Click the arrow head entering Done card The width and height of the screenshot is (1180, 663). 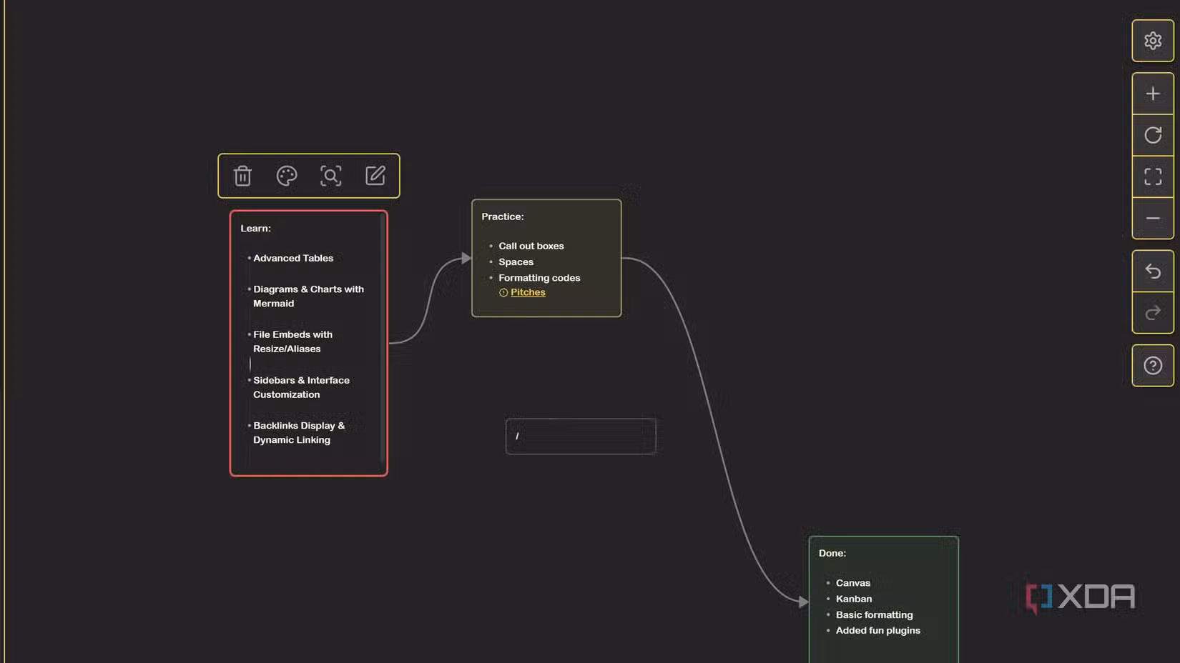[x=803, y=602]
